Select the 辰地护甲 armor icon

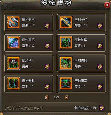pyautogui.click(x=13, y=63)
